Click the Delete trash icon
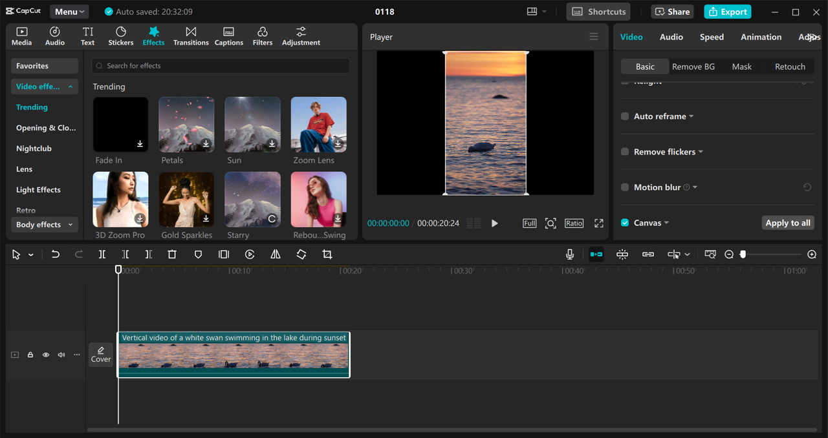The height and width of the screenshot is (438, 828). pos(172,255)
